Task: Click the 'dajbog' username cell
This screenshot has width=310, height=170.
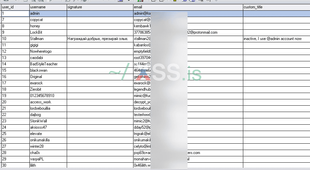Action: [x=48, y=115]
